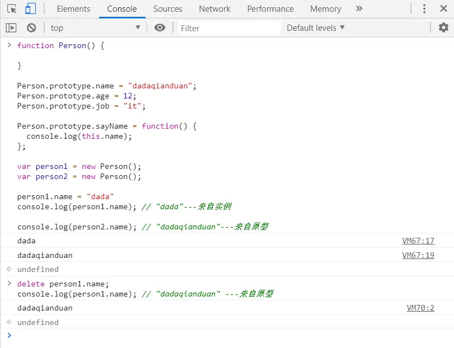The width and height of the screenshot is (454, 348).
Task: Close the DevTools panel
Action: (443, 9)
